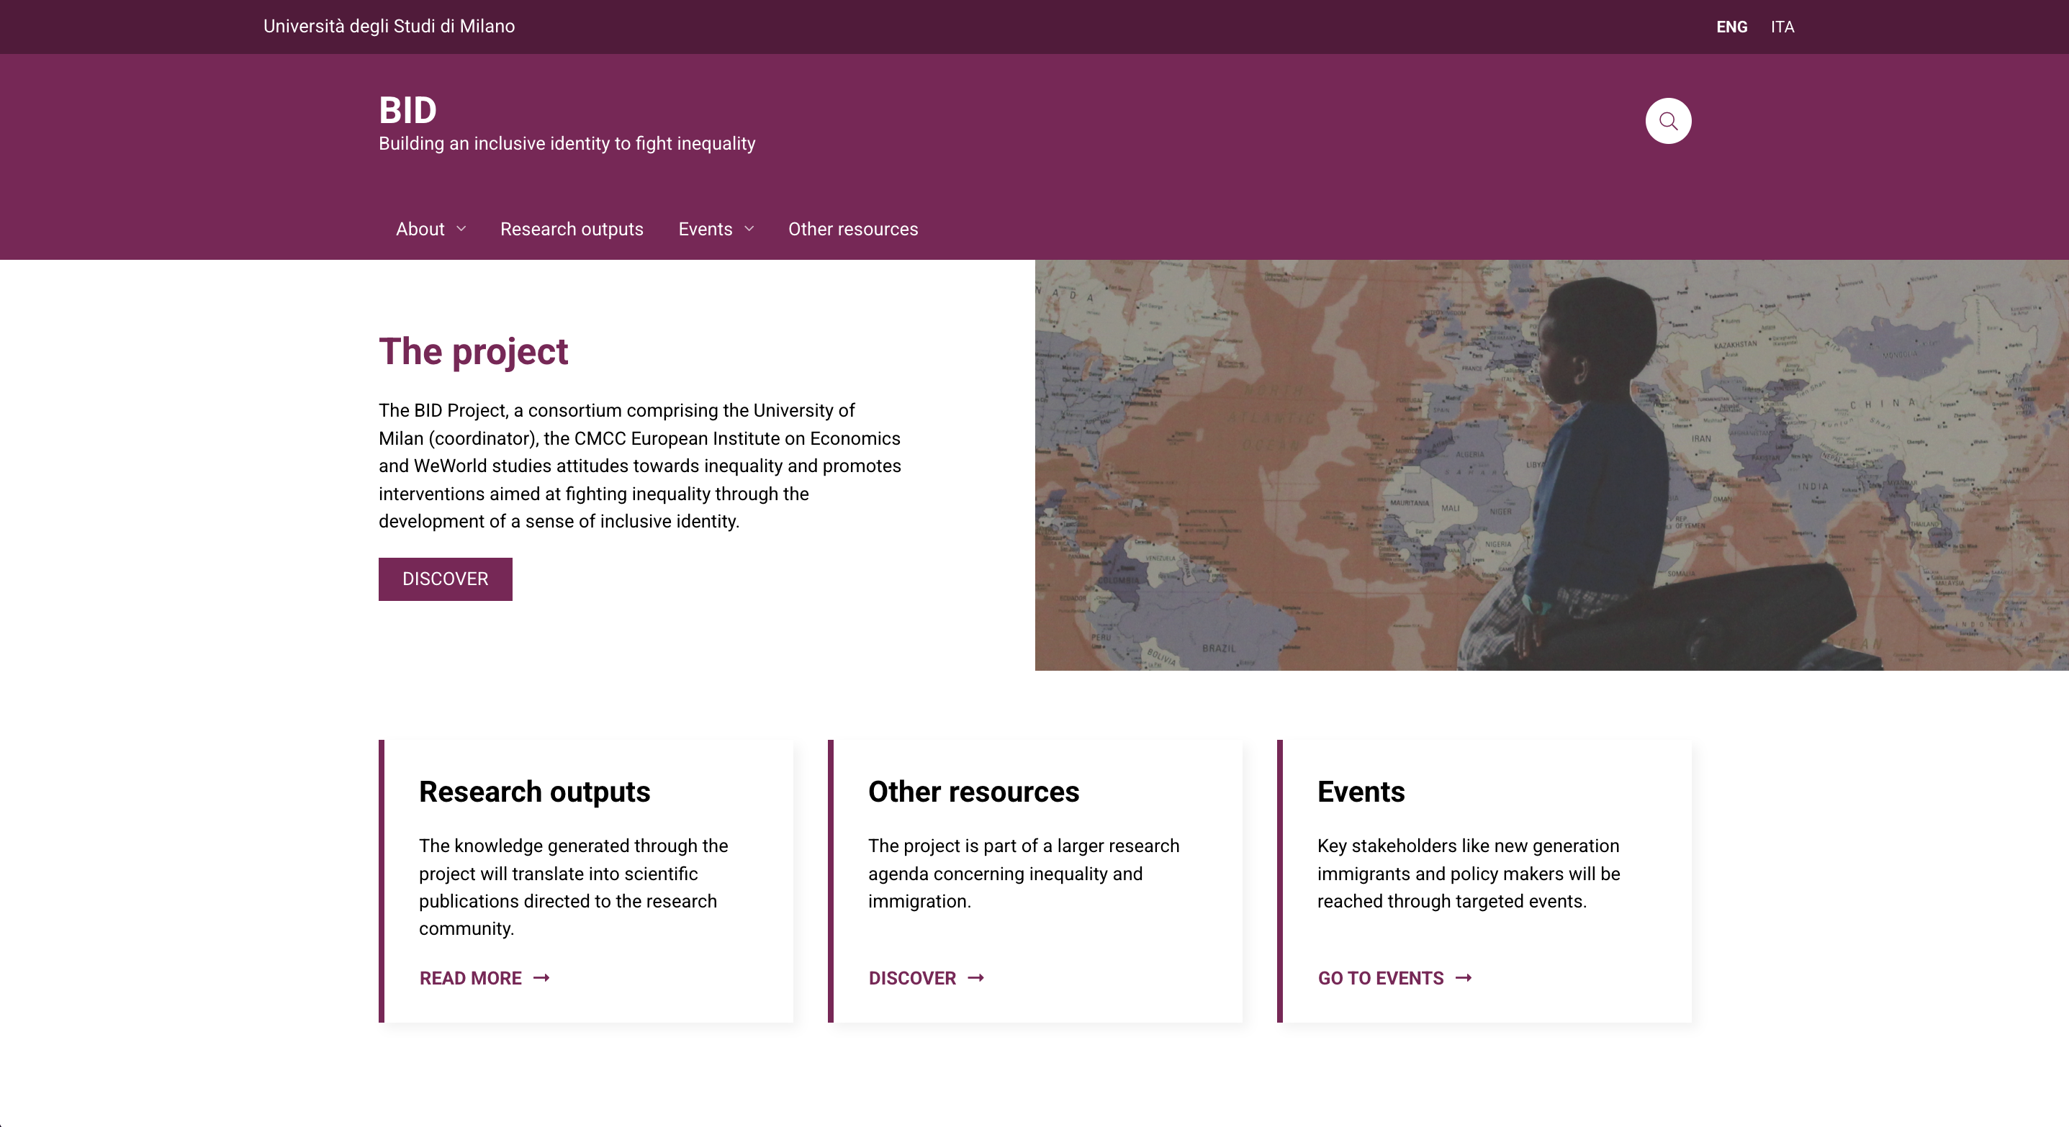This screenshot has height=1127, width=2069.
Task: Open the search magnifier icon
Action: click(1667, 121)
